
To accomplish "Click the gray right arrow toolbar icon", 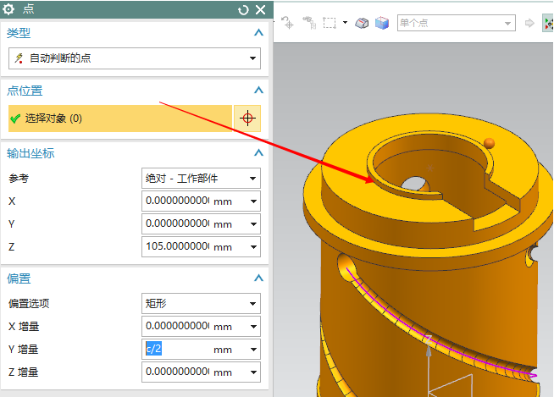I will [529, 23].
